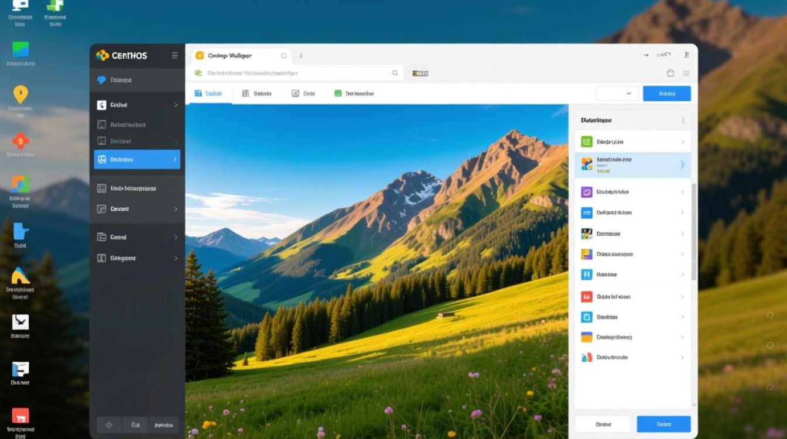Open the yellow map-pin desktop icon
The height and width of the screenshot is (439, 787).
coord(20,94)
